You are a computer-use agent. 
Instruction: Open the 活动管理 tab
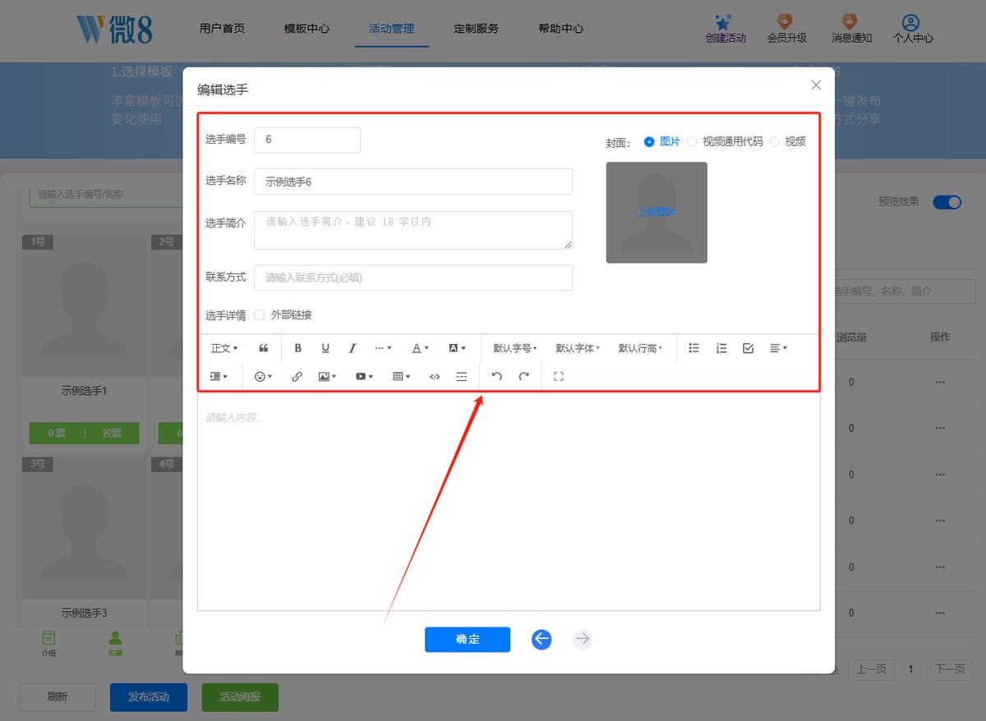392,28
